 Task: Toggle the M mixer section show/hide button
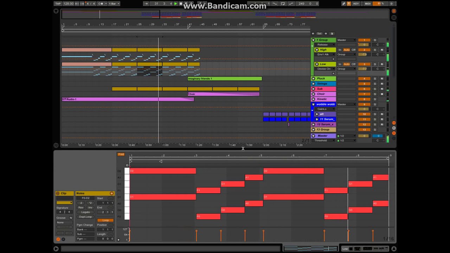(394, 133)
